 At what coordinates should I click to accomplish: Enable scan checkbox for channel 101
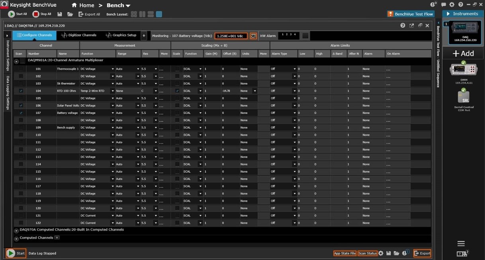21,69
